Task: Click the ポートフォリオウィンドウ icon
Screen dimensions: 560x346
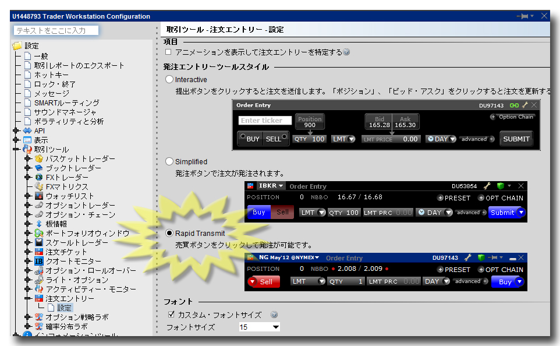Action: click(x=39, y=233)
